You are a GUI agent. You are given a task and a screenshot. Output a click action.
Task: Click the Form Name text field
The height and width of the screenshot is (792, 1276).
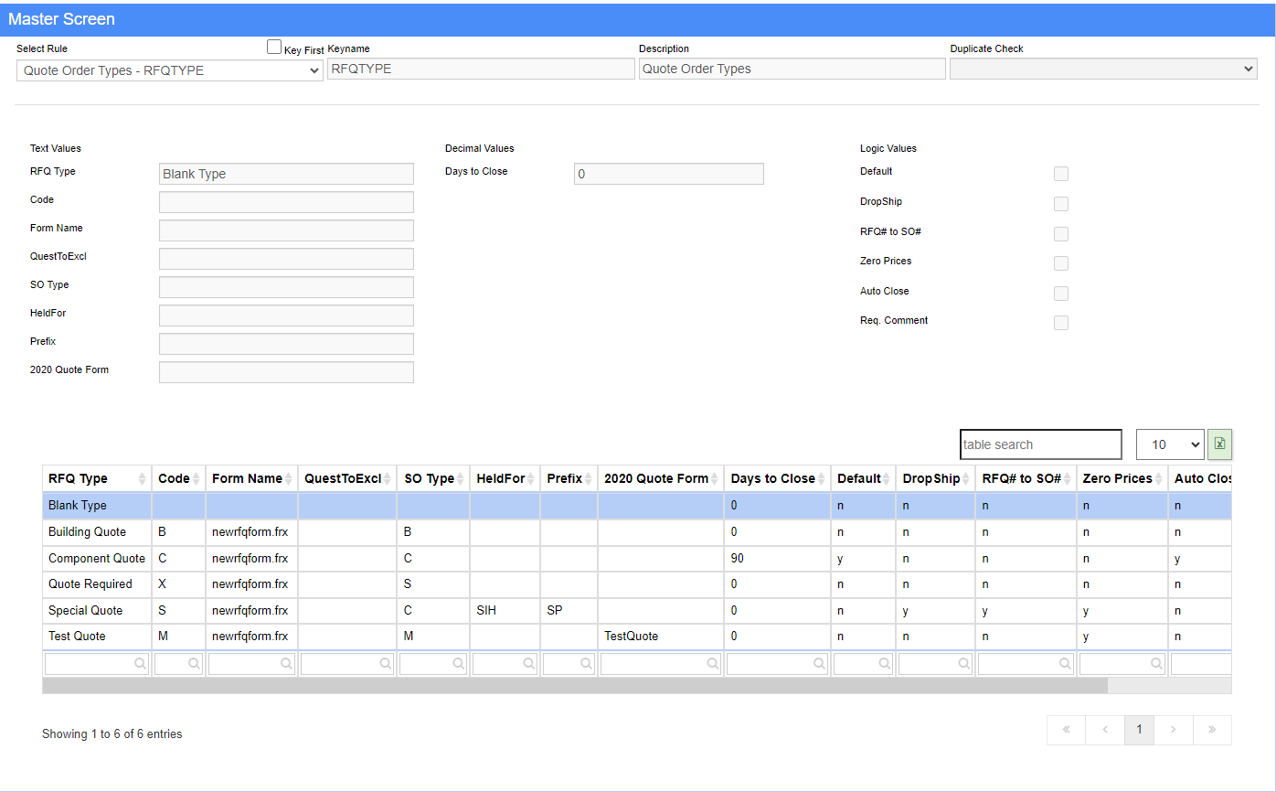point(286,230)
